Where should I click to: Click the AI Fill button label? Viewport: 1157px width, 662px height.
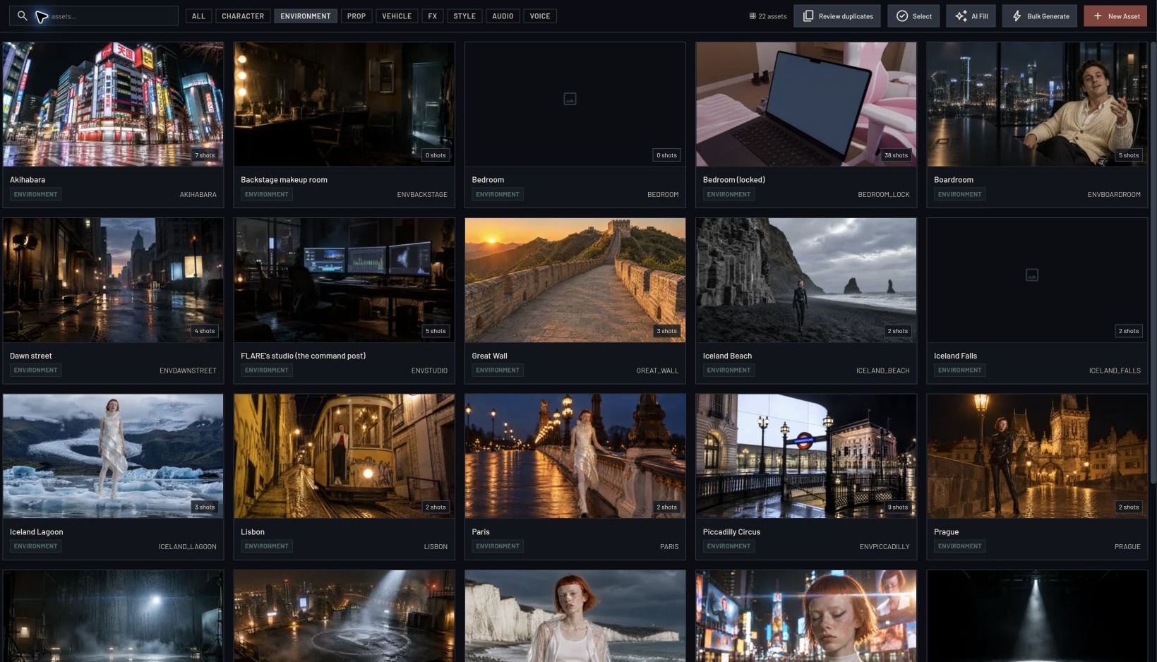tap(980, 16)
